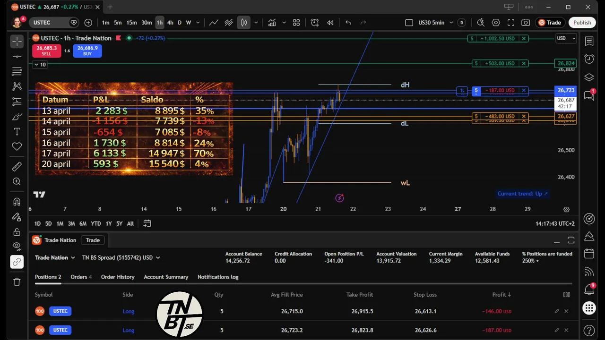Maximize the trading panel
Screen dimensions: 605x340
click(571, 240)
